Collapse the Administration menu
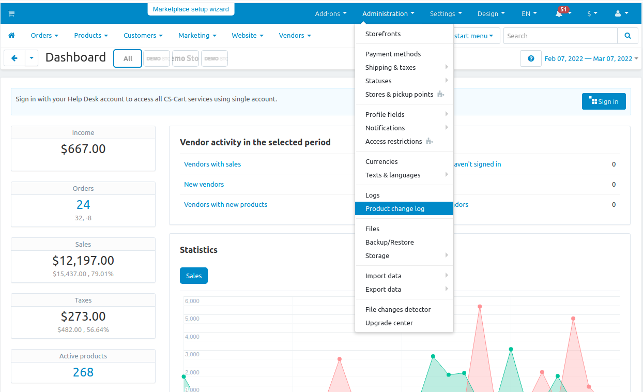 click(388, 14)
